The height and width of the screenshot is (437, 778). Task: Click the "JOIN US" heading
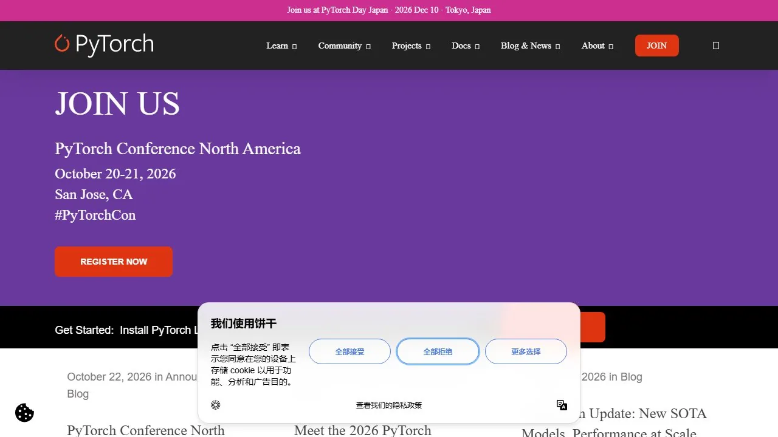[x=117, y=103]
